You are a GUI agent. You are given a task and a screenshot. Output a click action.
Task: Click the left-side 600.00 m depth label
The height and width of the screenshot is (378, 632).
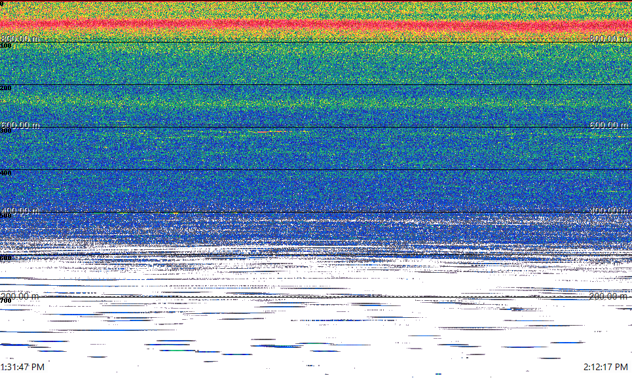(20, 125)
